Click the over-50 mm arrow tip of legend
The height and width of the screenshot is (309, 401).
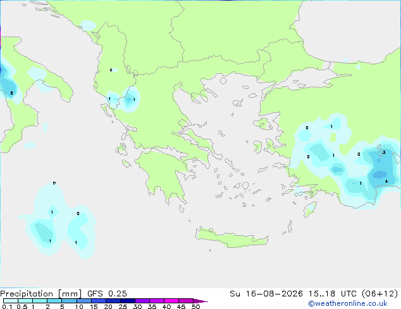click(x=200, y=301)
